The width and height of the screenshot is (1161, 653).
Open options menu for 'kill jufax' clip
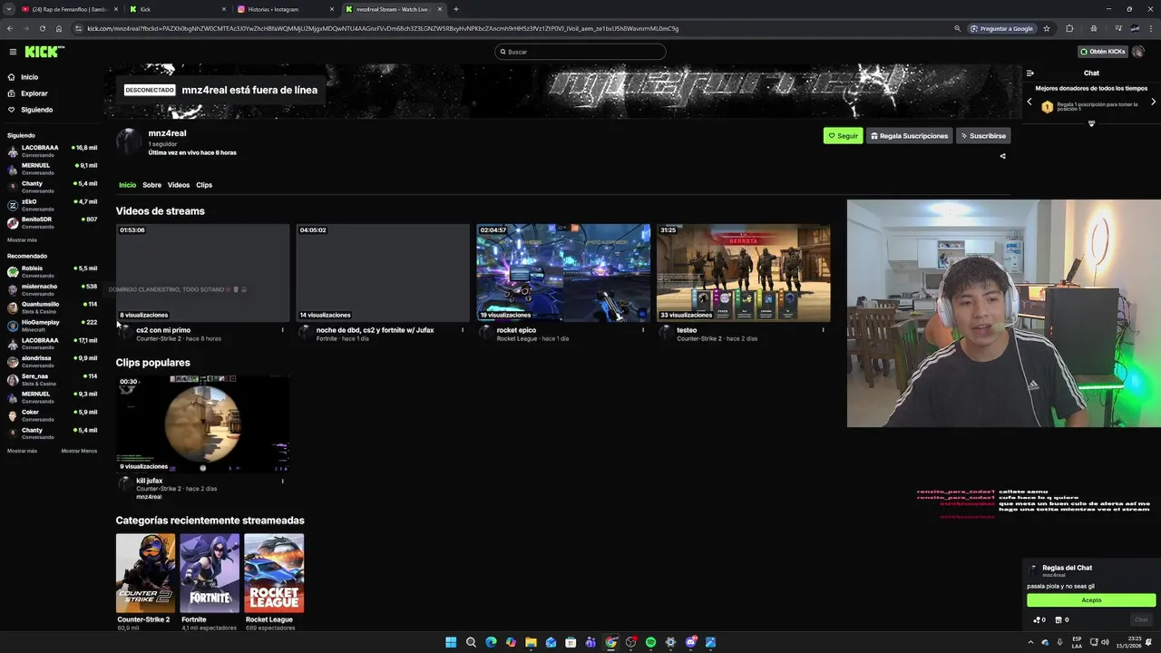coord(282,482)
